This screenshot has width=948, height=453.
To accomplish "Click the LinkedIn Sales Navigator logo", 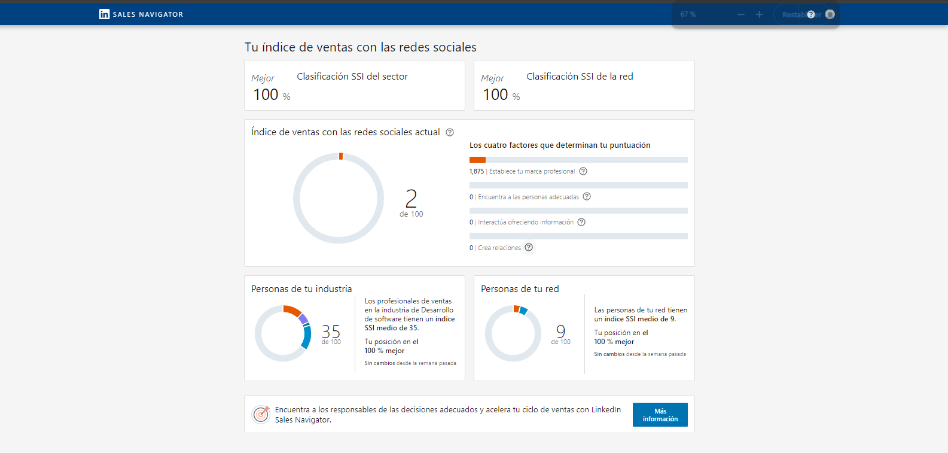I will (141, 14).
